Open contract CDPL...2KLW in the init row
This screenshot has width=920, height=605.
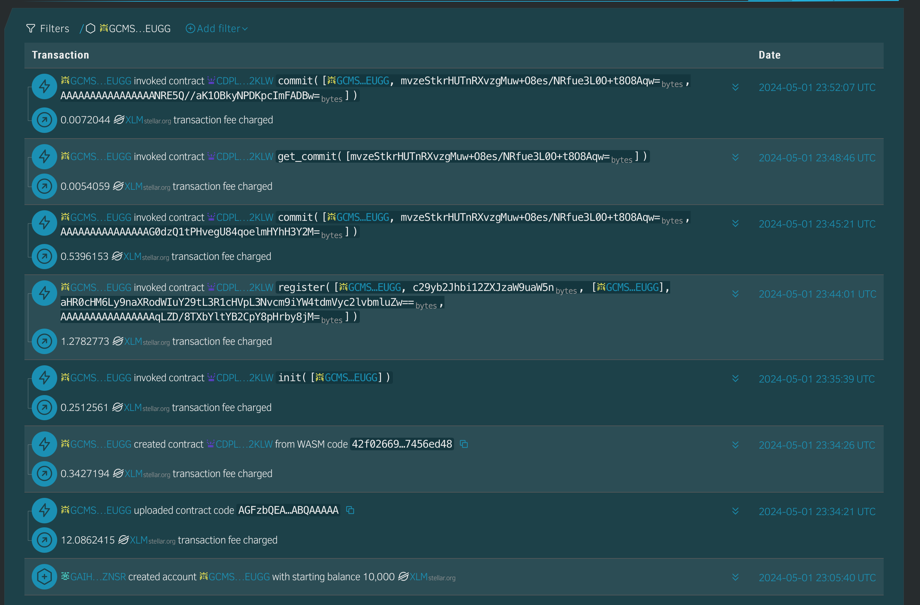point(241,378)
